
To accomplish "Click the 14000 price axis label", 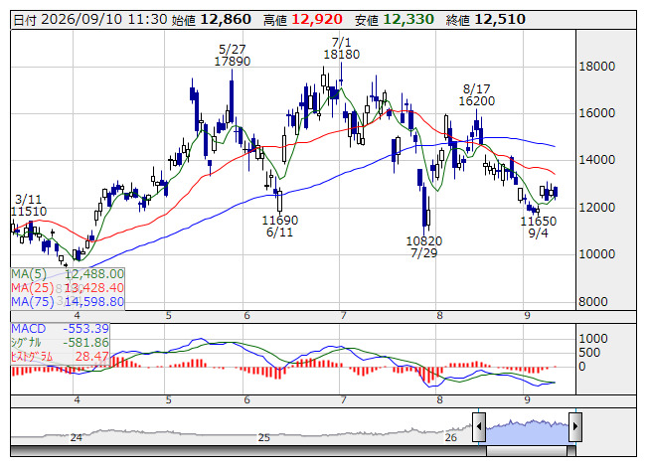I will (x=597, y=160).
